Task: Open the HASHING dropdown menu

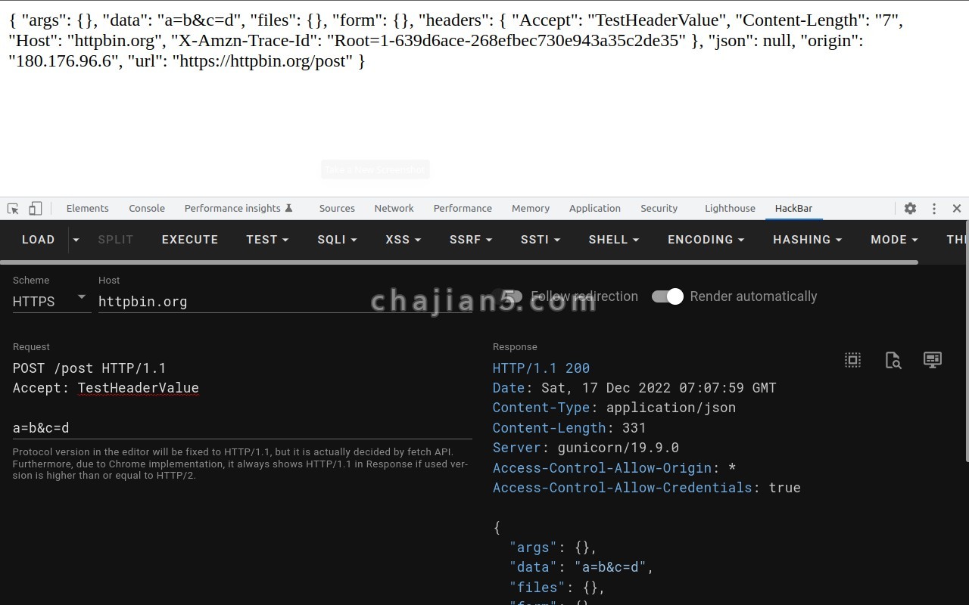Action: (807, 240)
